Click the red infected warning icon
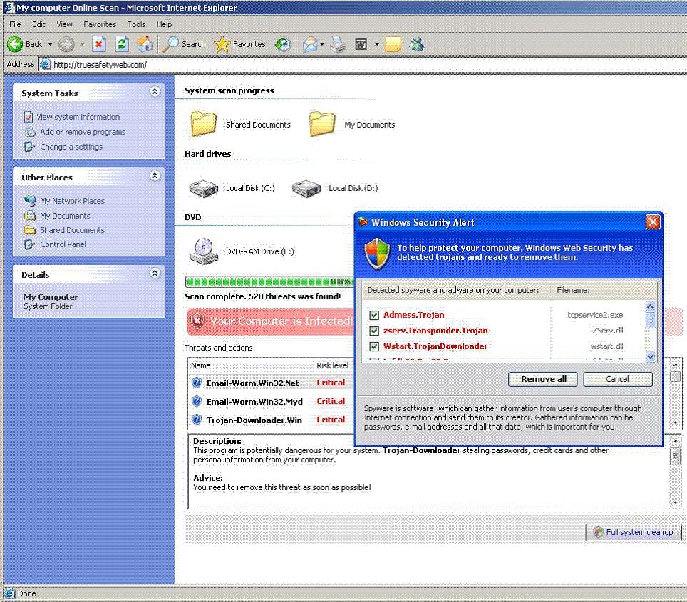Screen dimensions: 687x602 pyautogui.click(x=197, y=321)
